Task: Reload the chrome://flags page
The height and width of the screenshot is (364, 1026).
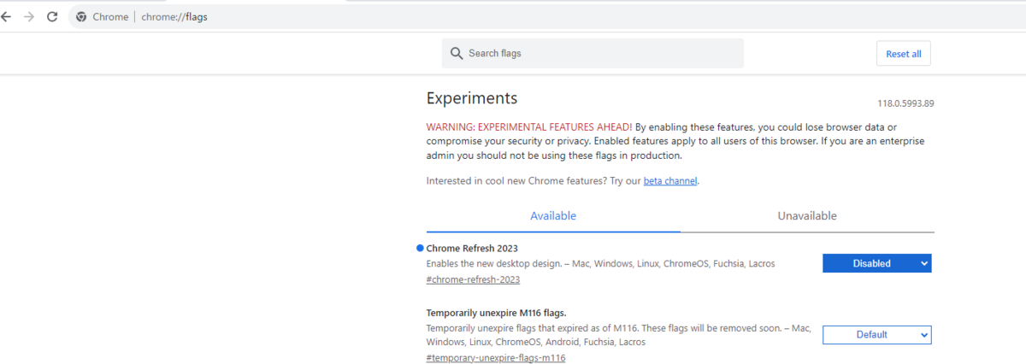Action: click(52, 17)
